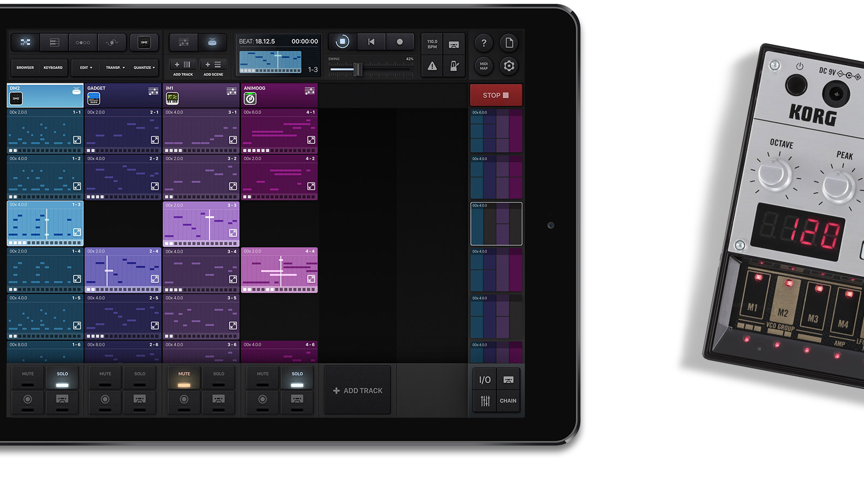Screen dimensions: 864x479
Task: Click the metronome icon
Action: click(x=454, y=66)
